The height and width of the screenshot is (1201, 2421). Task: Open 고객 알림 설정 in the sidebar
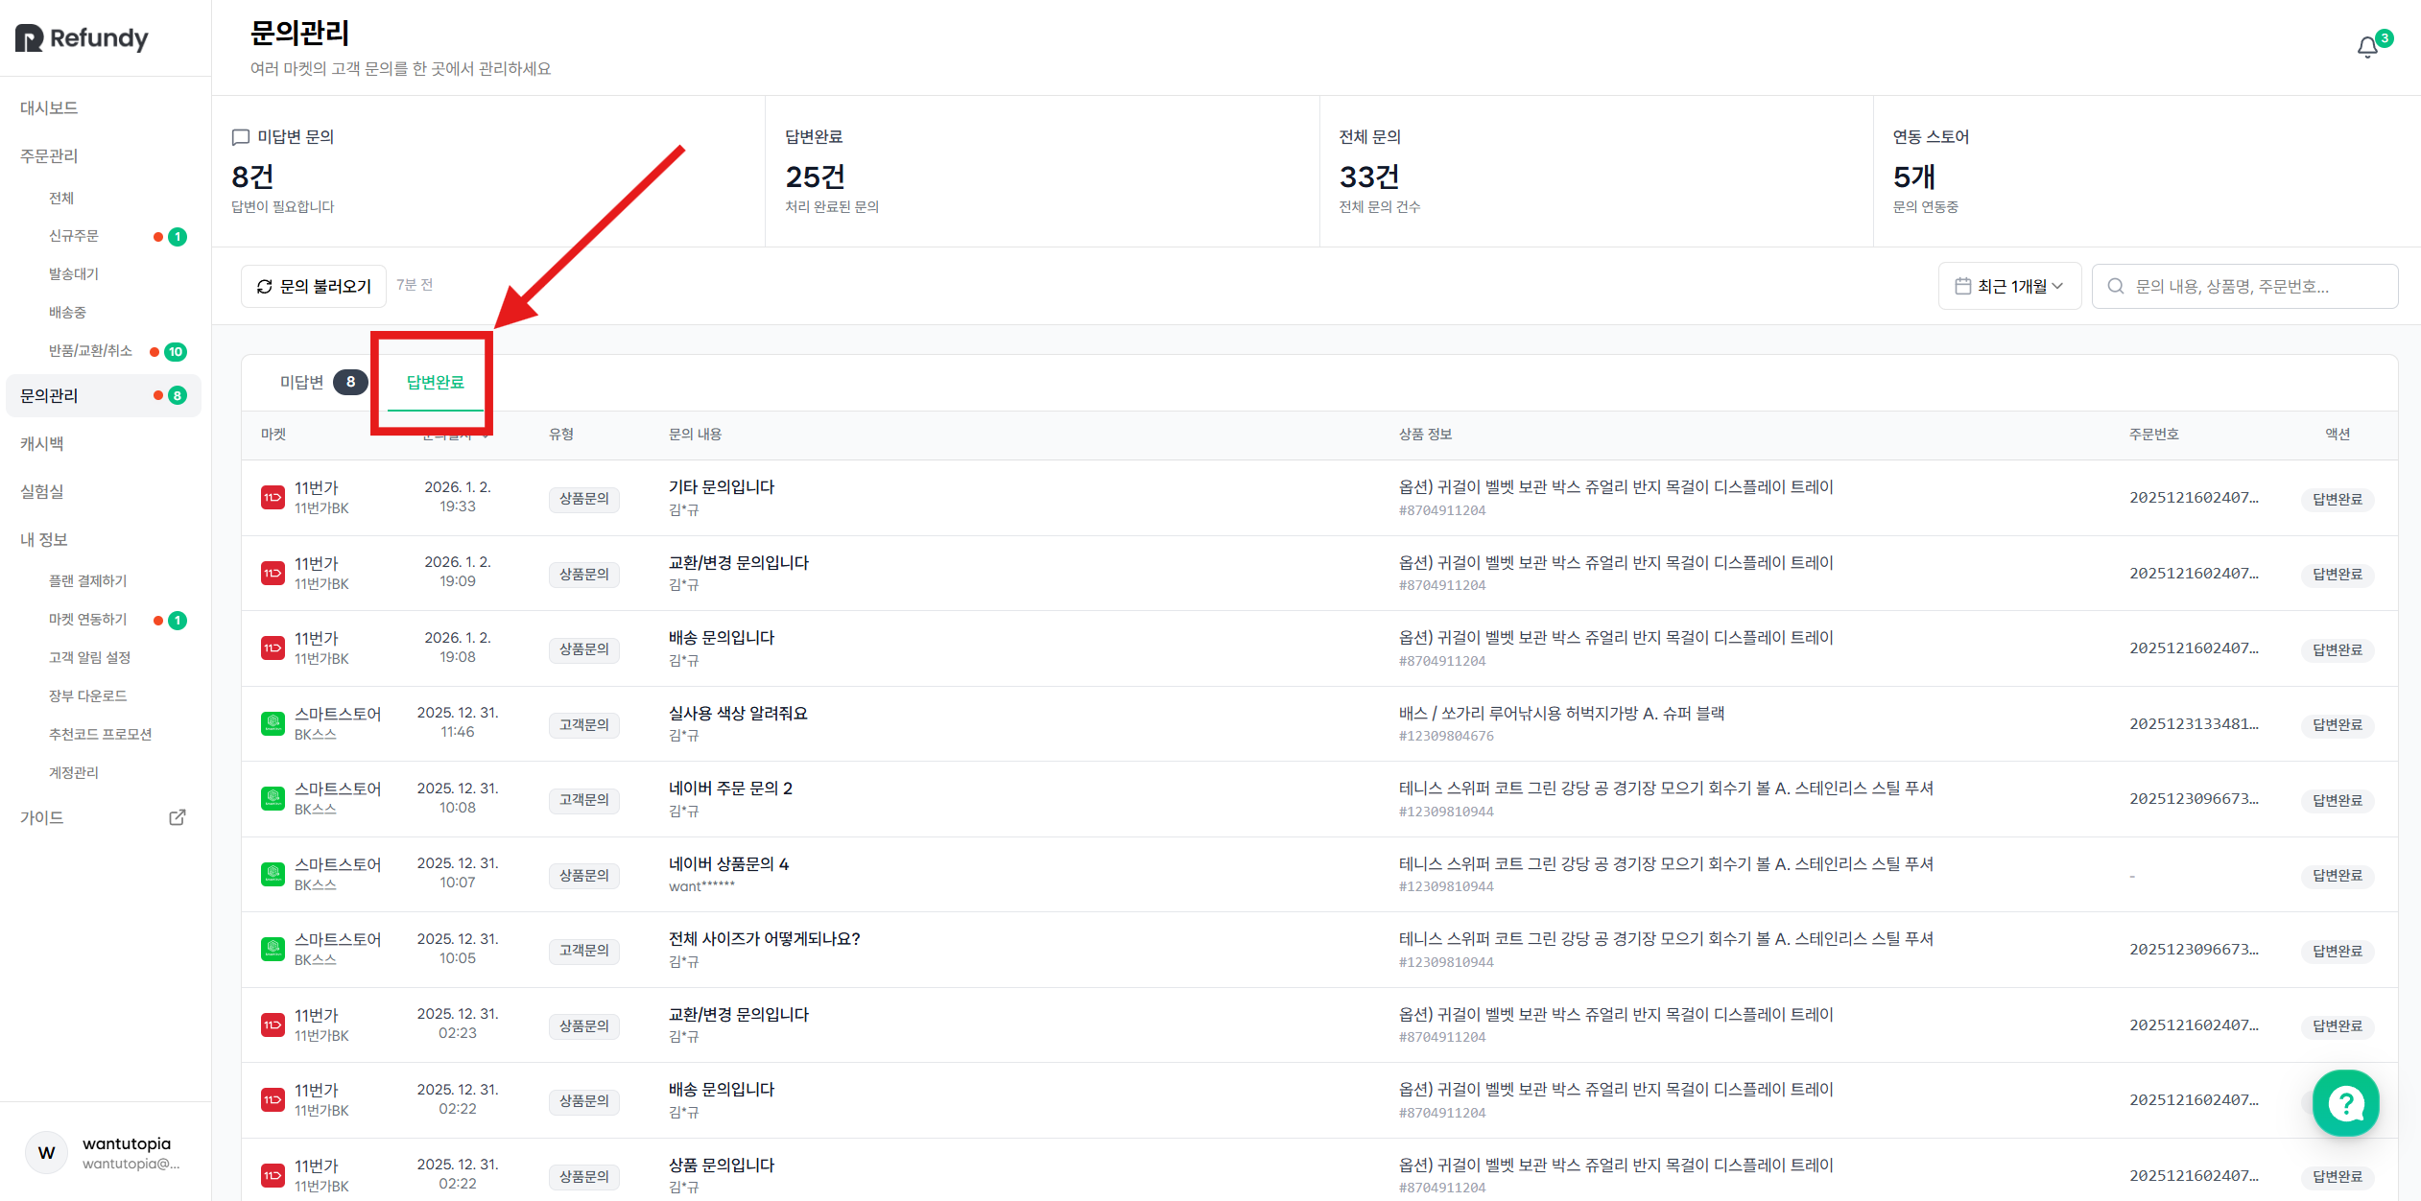[x=89, y=658]
